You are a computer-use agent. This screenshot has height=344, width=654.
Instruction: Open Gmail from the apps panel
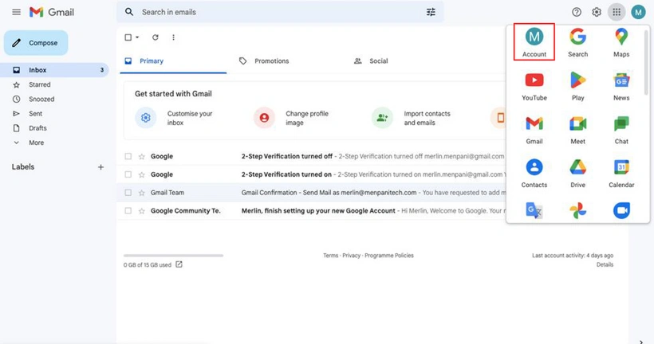[x=534, y=130]
